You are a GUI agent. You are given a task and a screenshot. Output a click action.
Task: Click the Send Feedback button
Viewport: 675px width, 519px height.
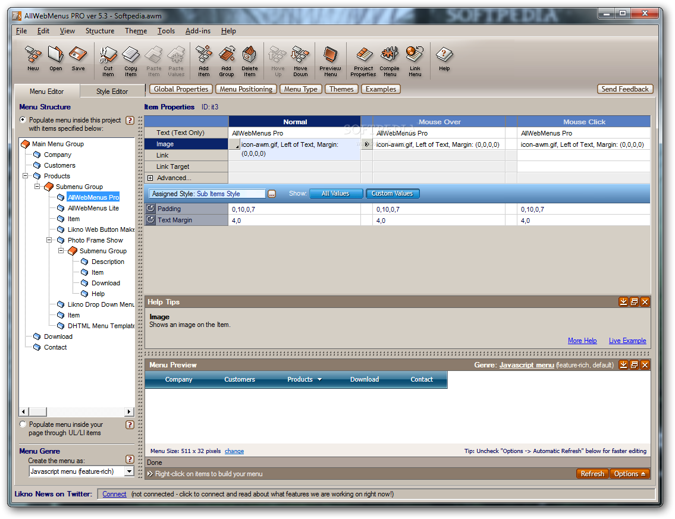coord(625,89)
